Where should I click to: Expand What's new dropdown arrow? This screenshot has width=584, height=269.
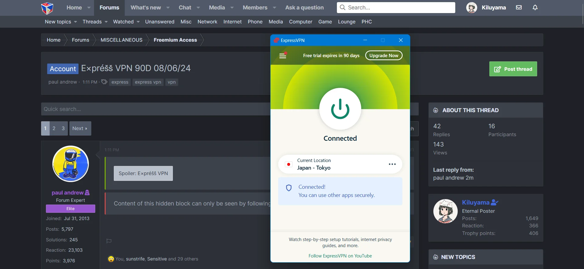[x=168, y=8]
